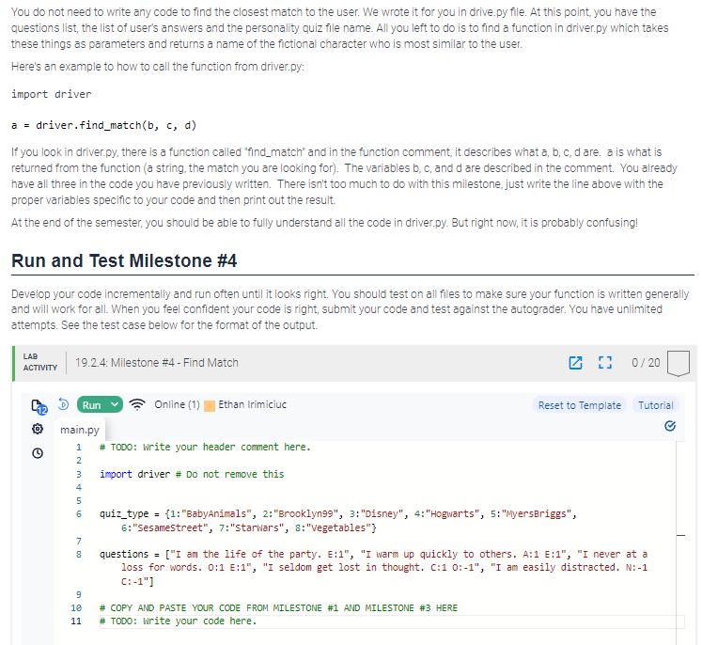The width and height of the screenshot is (702, 645).
Task: Click the 0 / 20 score text
Action: tap(646, 363)
